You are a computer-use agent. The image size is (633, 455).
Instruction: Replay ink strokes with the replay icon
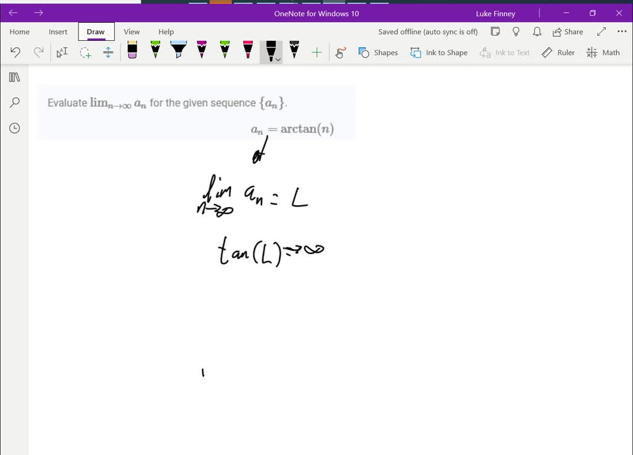click(x=340, y=53)
